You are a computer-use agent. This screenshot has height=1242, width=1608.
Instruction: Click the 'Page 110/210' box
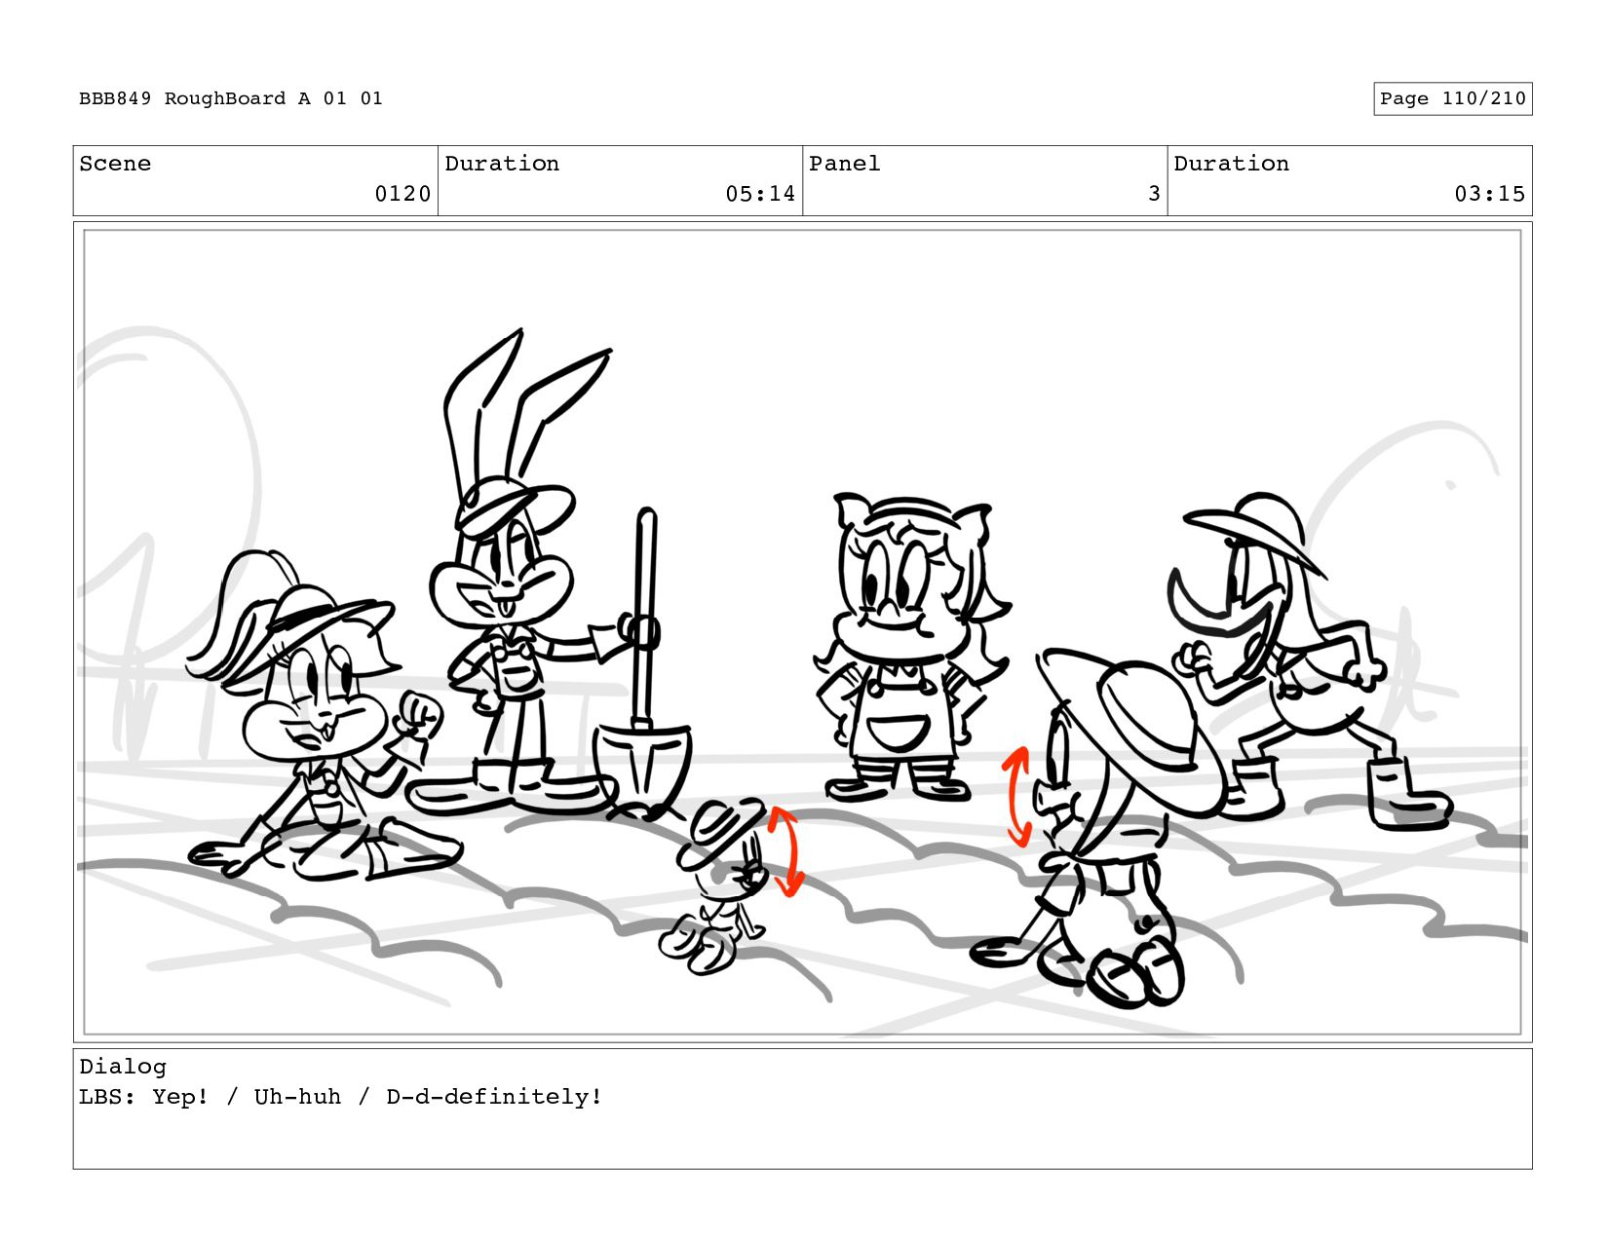tap(1452, 98)
